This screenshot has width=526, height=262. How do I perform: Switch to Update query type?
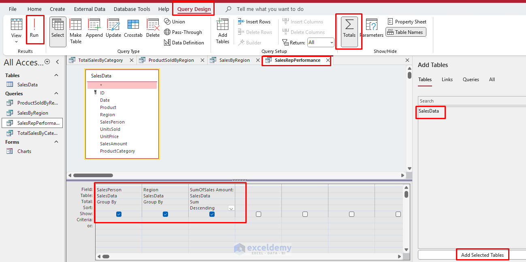click(x=113, y=29)
